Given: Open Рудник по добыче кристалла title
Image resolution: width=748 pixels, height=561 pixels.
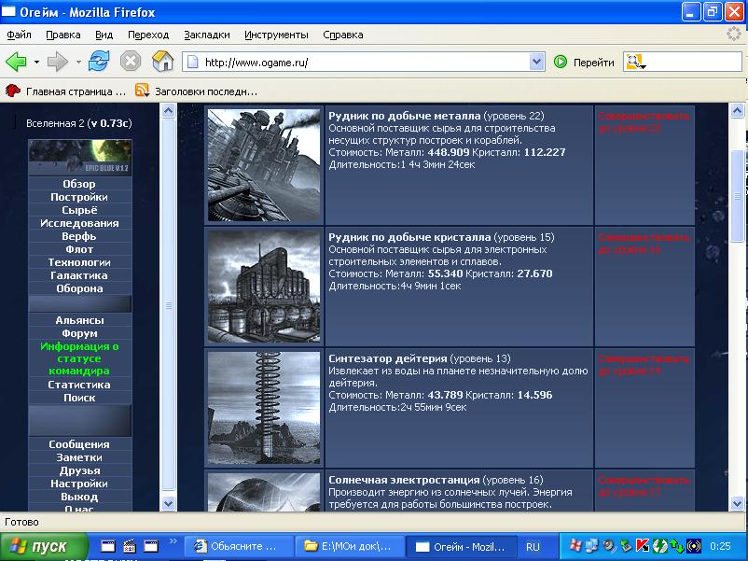Looking at the screenshot, I should [x=409, y=237].
